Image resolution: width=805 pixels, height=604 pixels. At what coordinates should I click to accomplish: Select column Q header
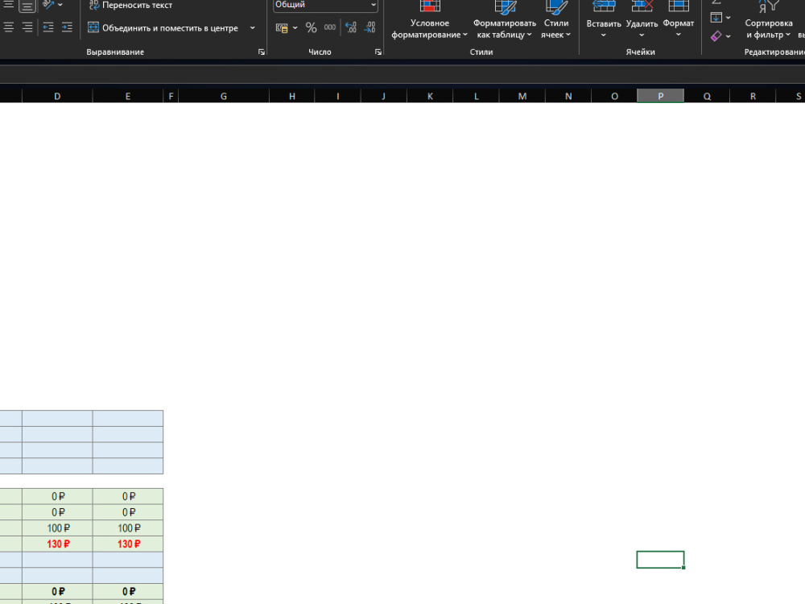(x=707, y=96)
